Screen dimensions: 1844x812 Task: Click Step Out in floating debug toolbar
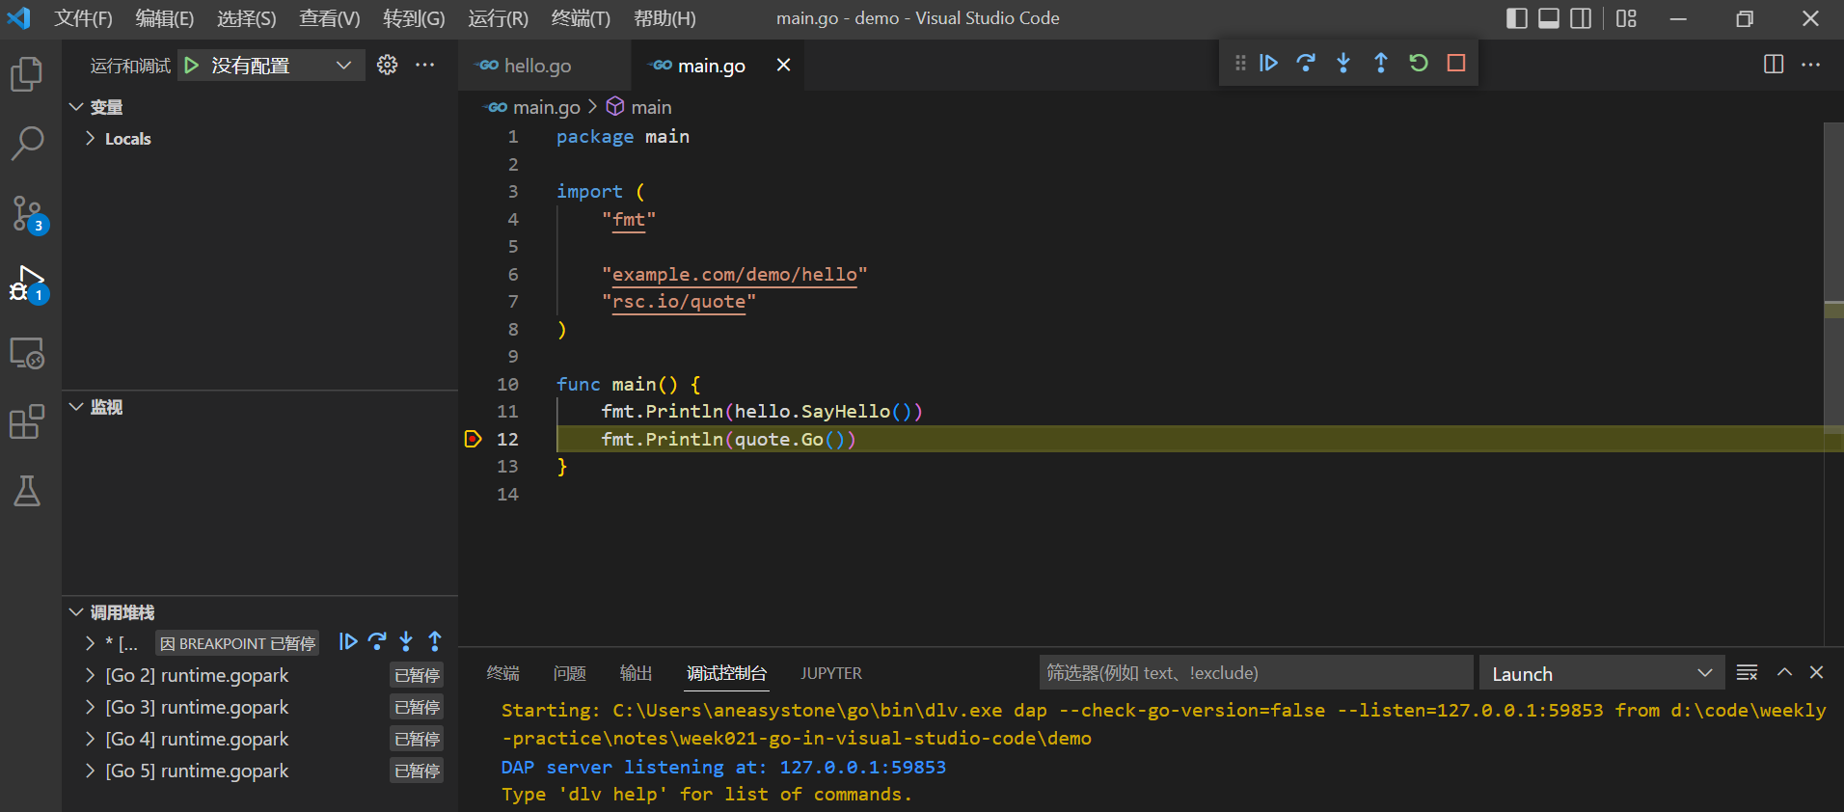click(x=1381, y=63)
